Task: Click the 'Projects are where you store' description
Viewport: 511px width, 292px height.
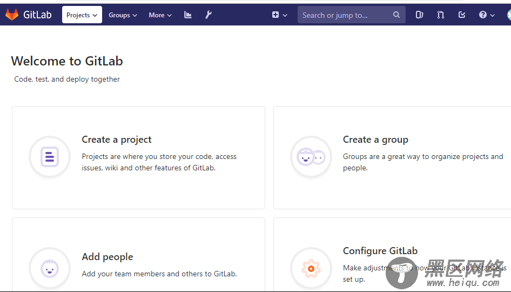Action: coord(159,162)
